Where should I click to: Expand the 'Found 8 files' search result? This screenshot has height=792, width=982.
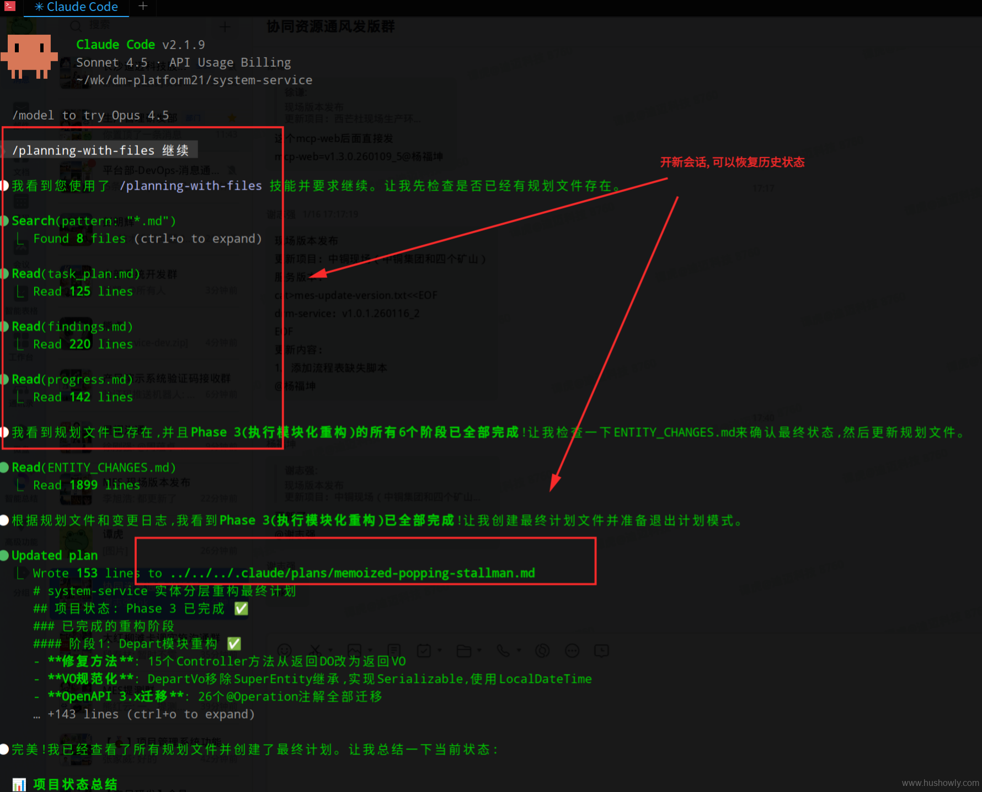click(x=147, y=239)
